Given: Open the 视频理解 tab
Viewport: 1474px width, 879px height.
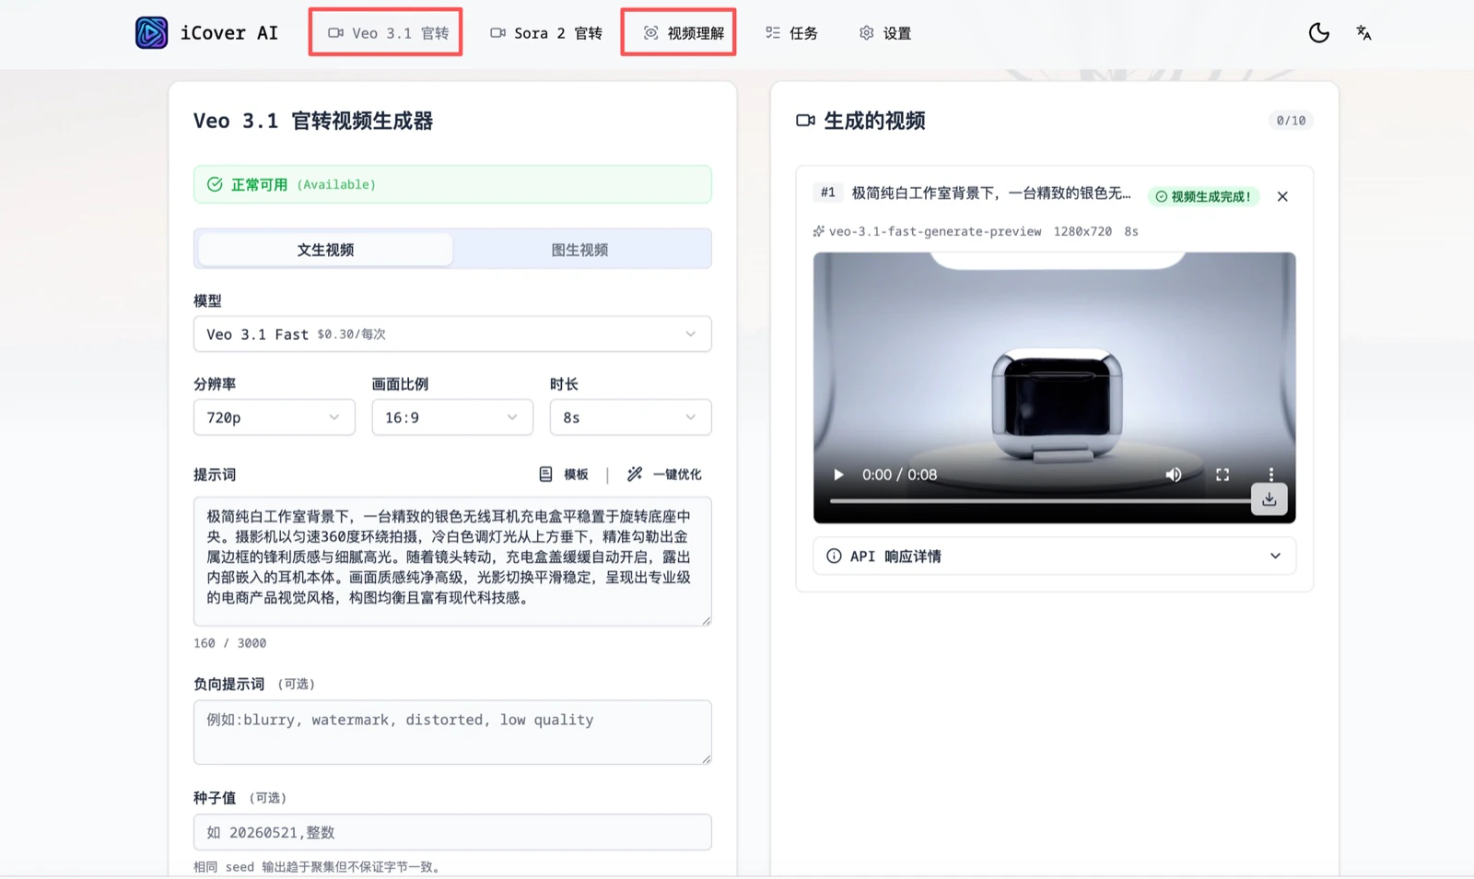Looking at the screenshot, I should (683, 33).
